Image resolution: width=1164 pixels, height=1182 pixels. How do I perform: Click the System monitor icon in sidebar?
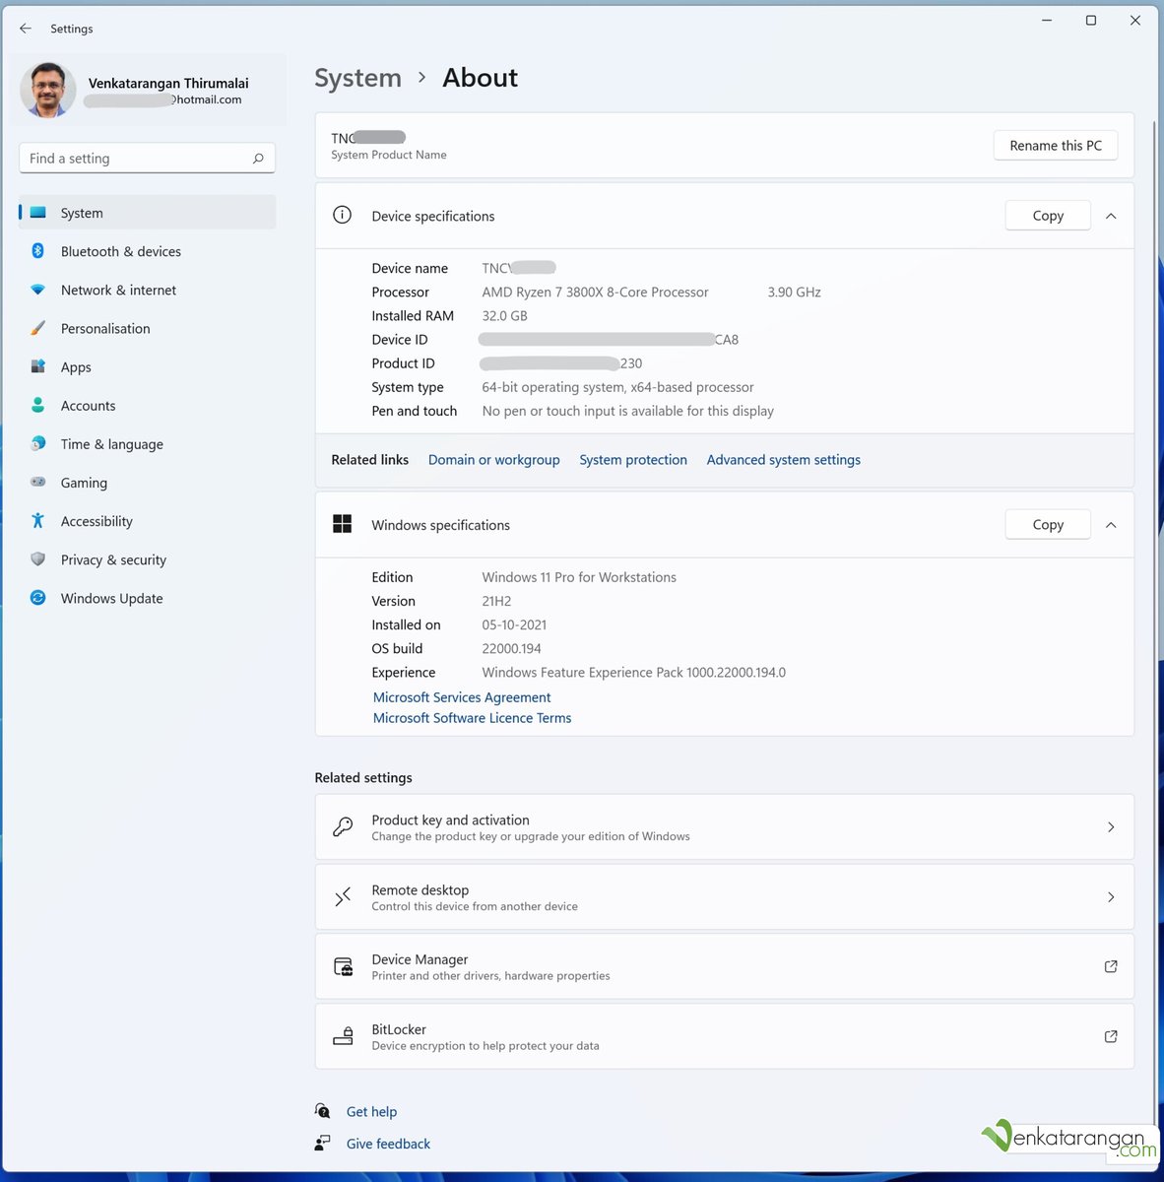click(x=38, y=213)
